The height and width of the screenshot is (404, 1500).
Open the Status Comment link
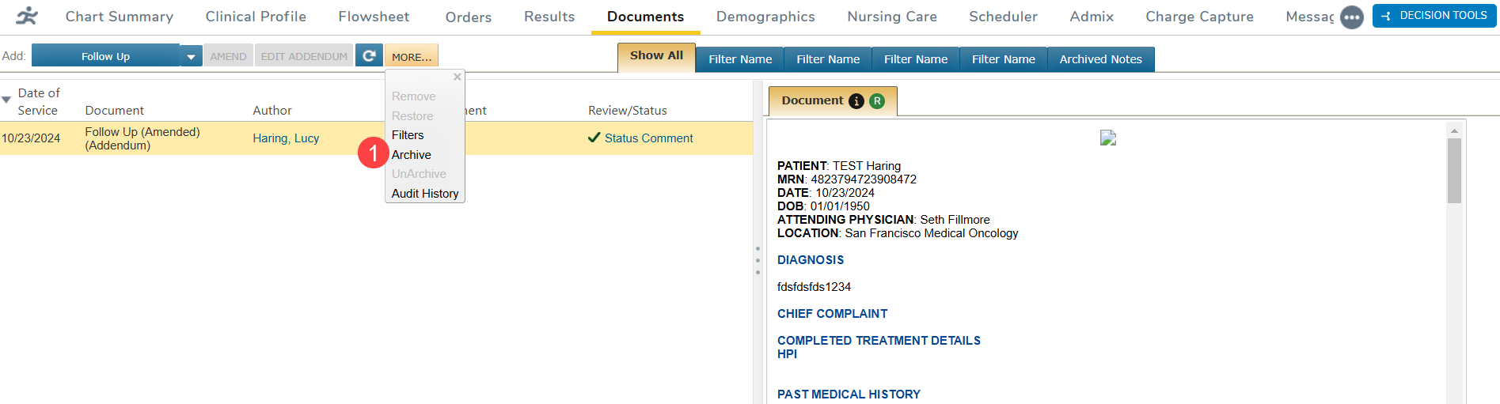tap(648, 138)
